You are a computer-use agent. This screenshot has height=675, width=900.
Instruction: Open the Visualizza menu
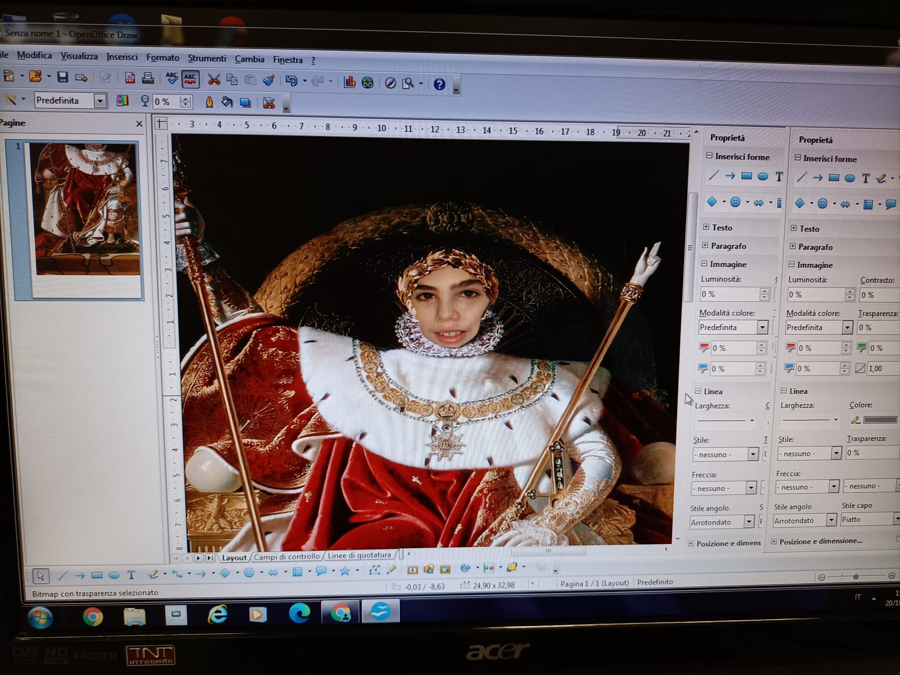tap(79, 56)
